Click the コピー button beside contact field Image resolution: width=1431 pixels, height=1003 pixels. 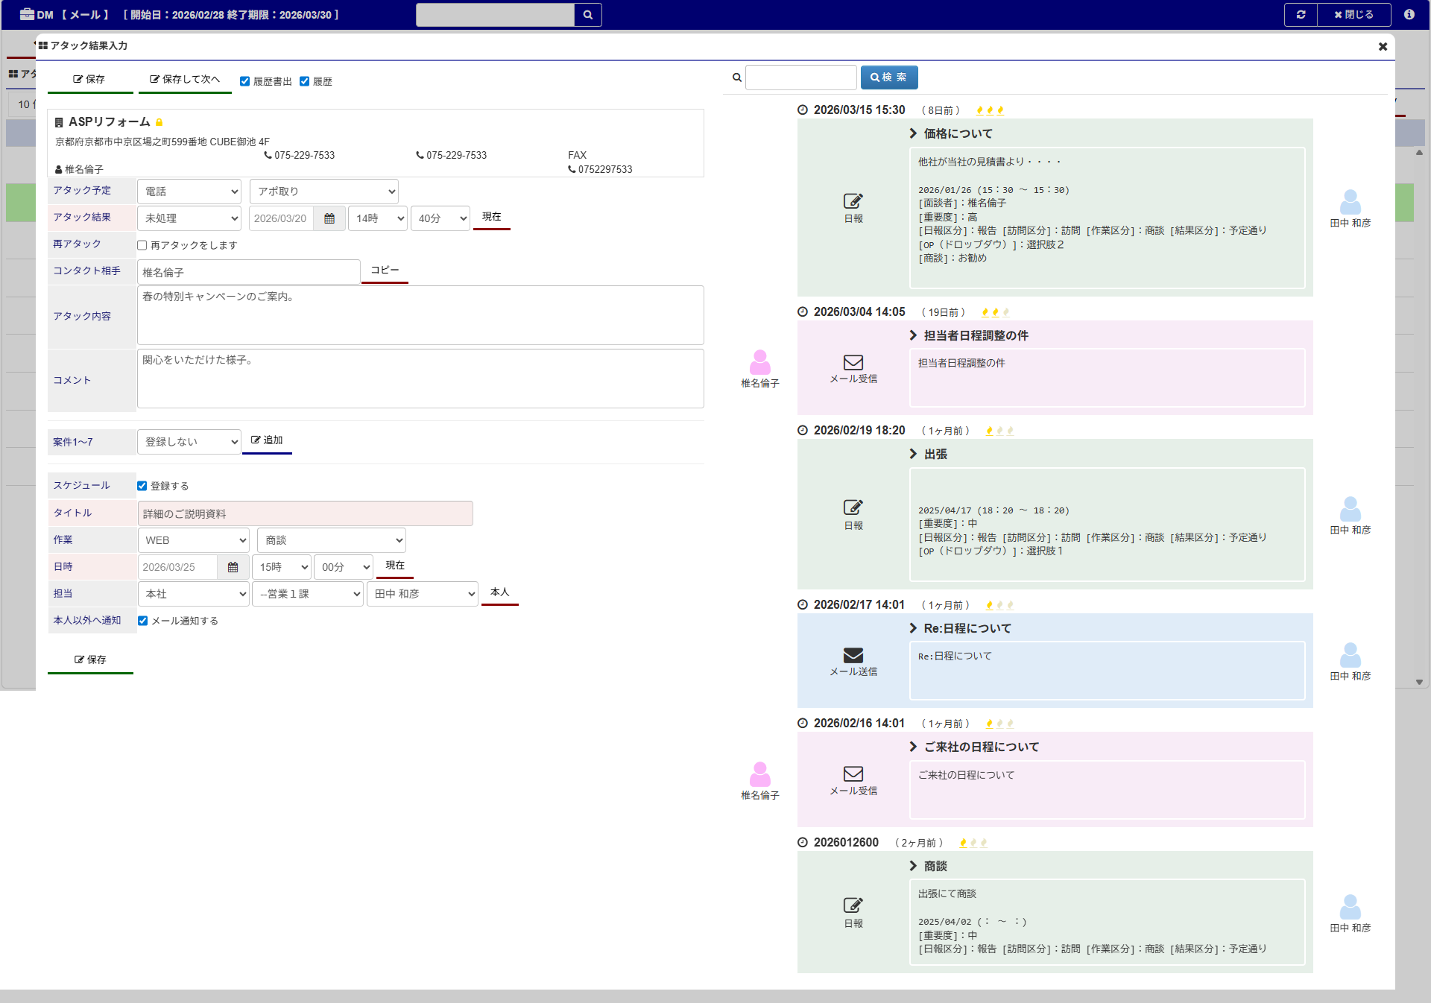click(385, 270)
